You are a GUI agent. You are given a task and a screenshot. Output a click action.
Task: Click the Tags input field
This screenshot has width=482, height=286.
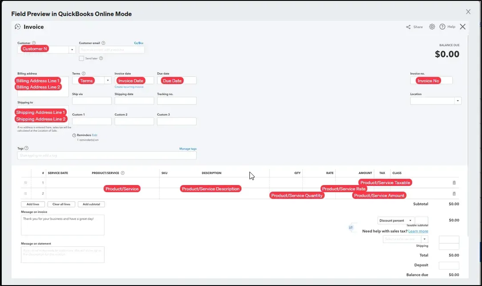coord(107,156)
